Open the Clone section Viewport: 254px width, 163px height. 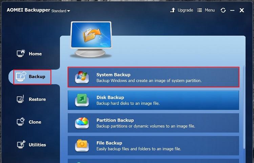point(29,122)
